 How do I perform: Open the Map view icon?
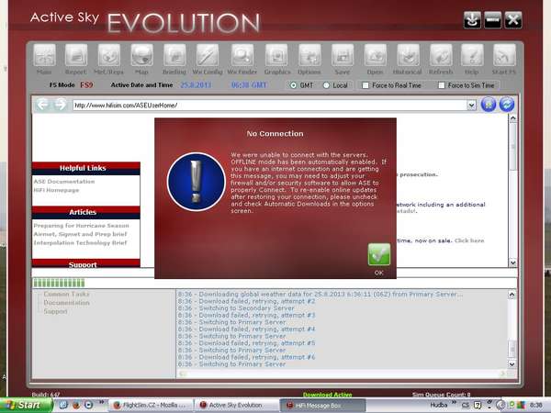(x=141, y=55)
